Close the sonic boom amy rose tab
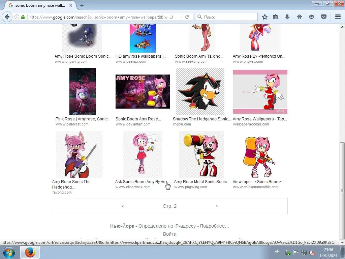 tap(71, 5)
